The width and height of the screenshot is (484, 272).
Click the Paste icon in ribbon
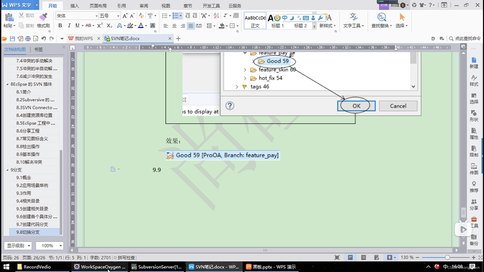click(x=9, y=17)
